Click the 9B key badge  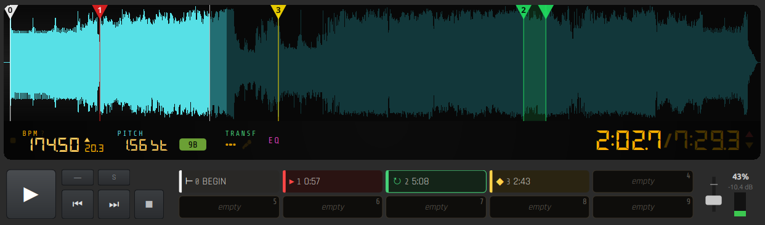(193, 144)
